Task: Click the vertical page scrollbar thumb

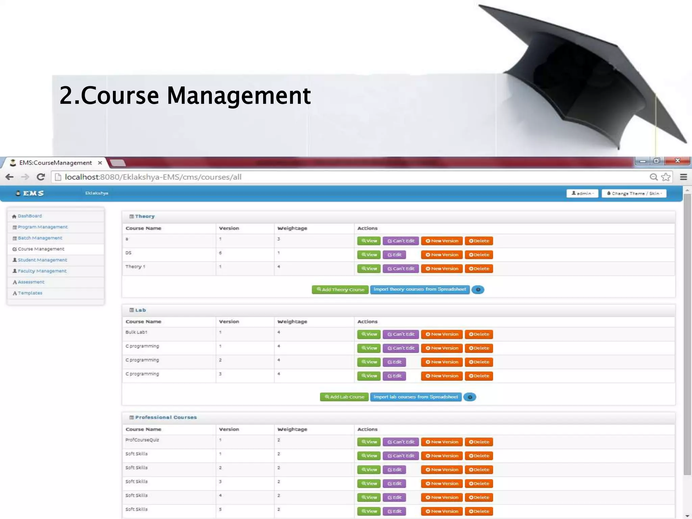Action: click(687, 335)
